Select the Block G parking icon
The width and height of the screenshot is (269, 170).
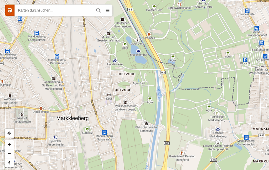tap(245, 60)
